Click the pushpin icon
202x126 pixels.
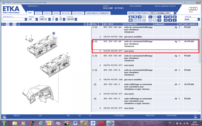pyautogui.click(x=166, y=17)
